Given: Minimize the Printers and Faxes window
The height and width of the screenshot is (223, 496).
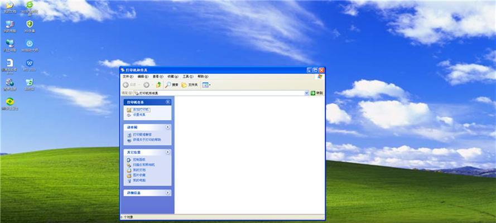Looking at the screenshot, I should (309, 70).
